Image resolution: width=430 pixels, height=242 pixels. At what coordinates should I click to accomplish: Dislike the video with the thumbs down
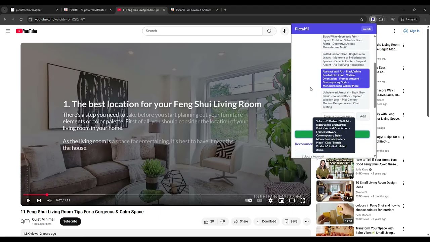[x=222, y=221]
